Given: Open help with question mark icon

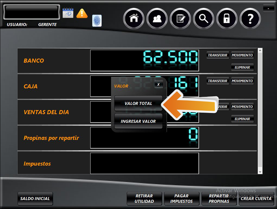Looking at the screenshot, I should click(250, 19).
